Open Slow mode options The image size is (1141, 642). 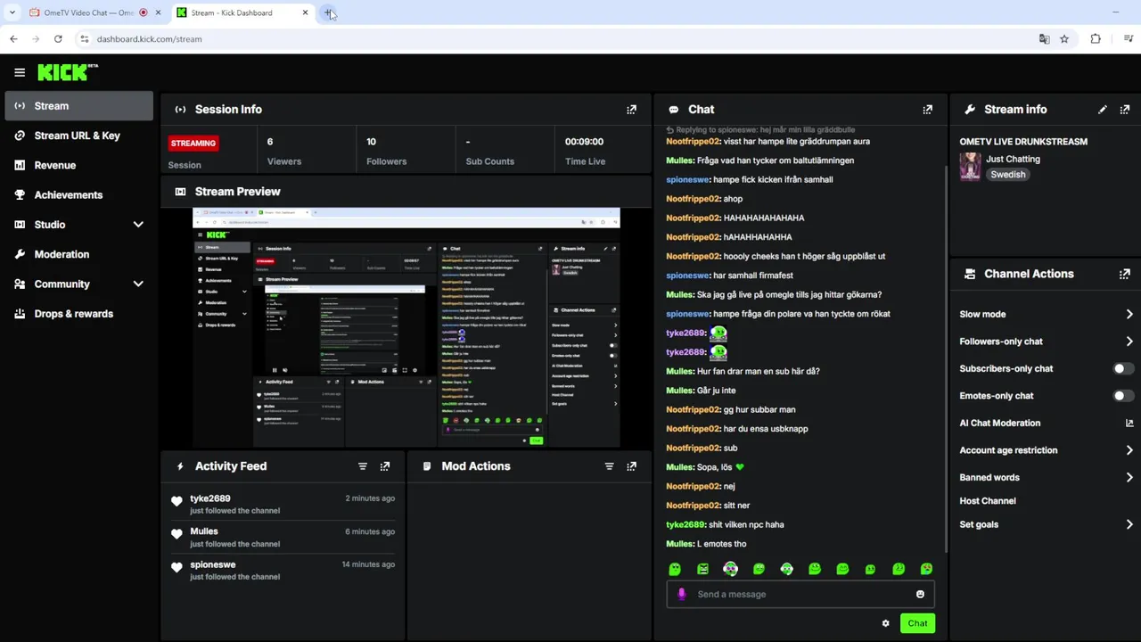(x=1046, y=314)
